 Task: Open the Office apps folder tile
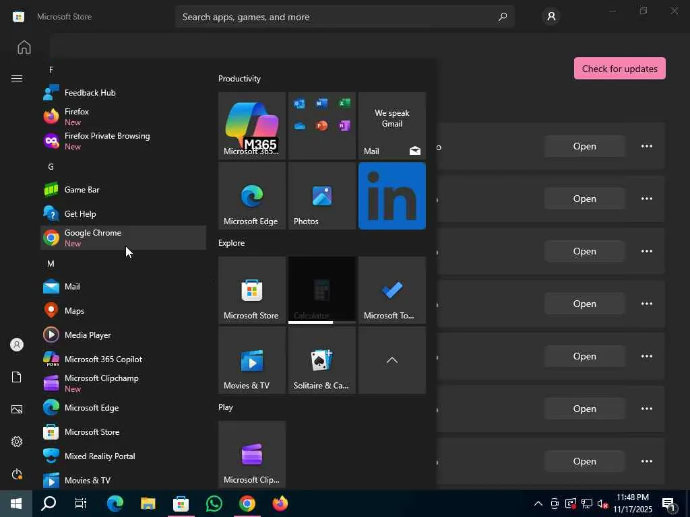321,126
